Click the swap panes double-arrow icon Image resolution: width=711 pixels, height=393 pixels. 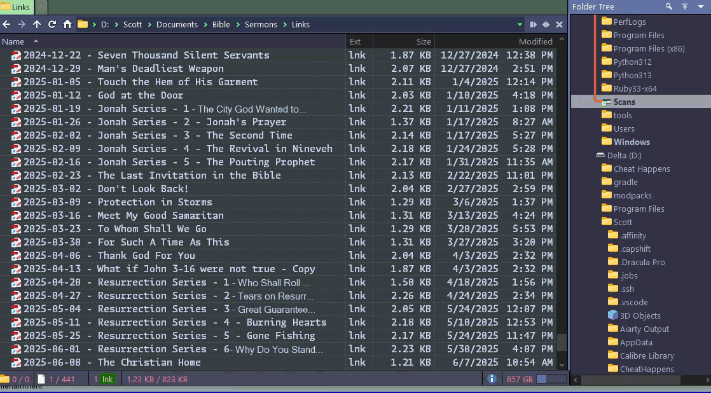point(546,24)
